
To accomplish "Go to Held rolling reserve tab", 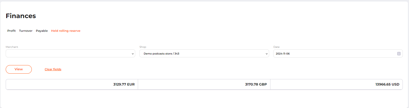I will tap(66, 31).
